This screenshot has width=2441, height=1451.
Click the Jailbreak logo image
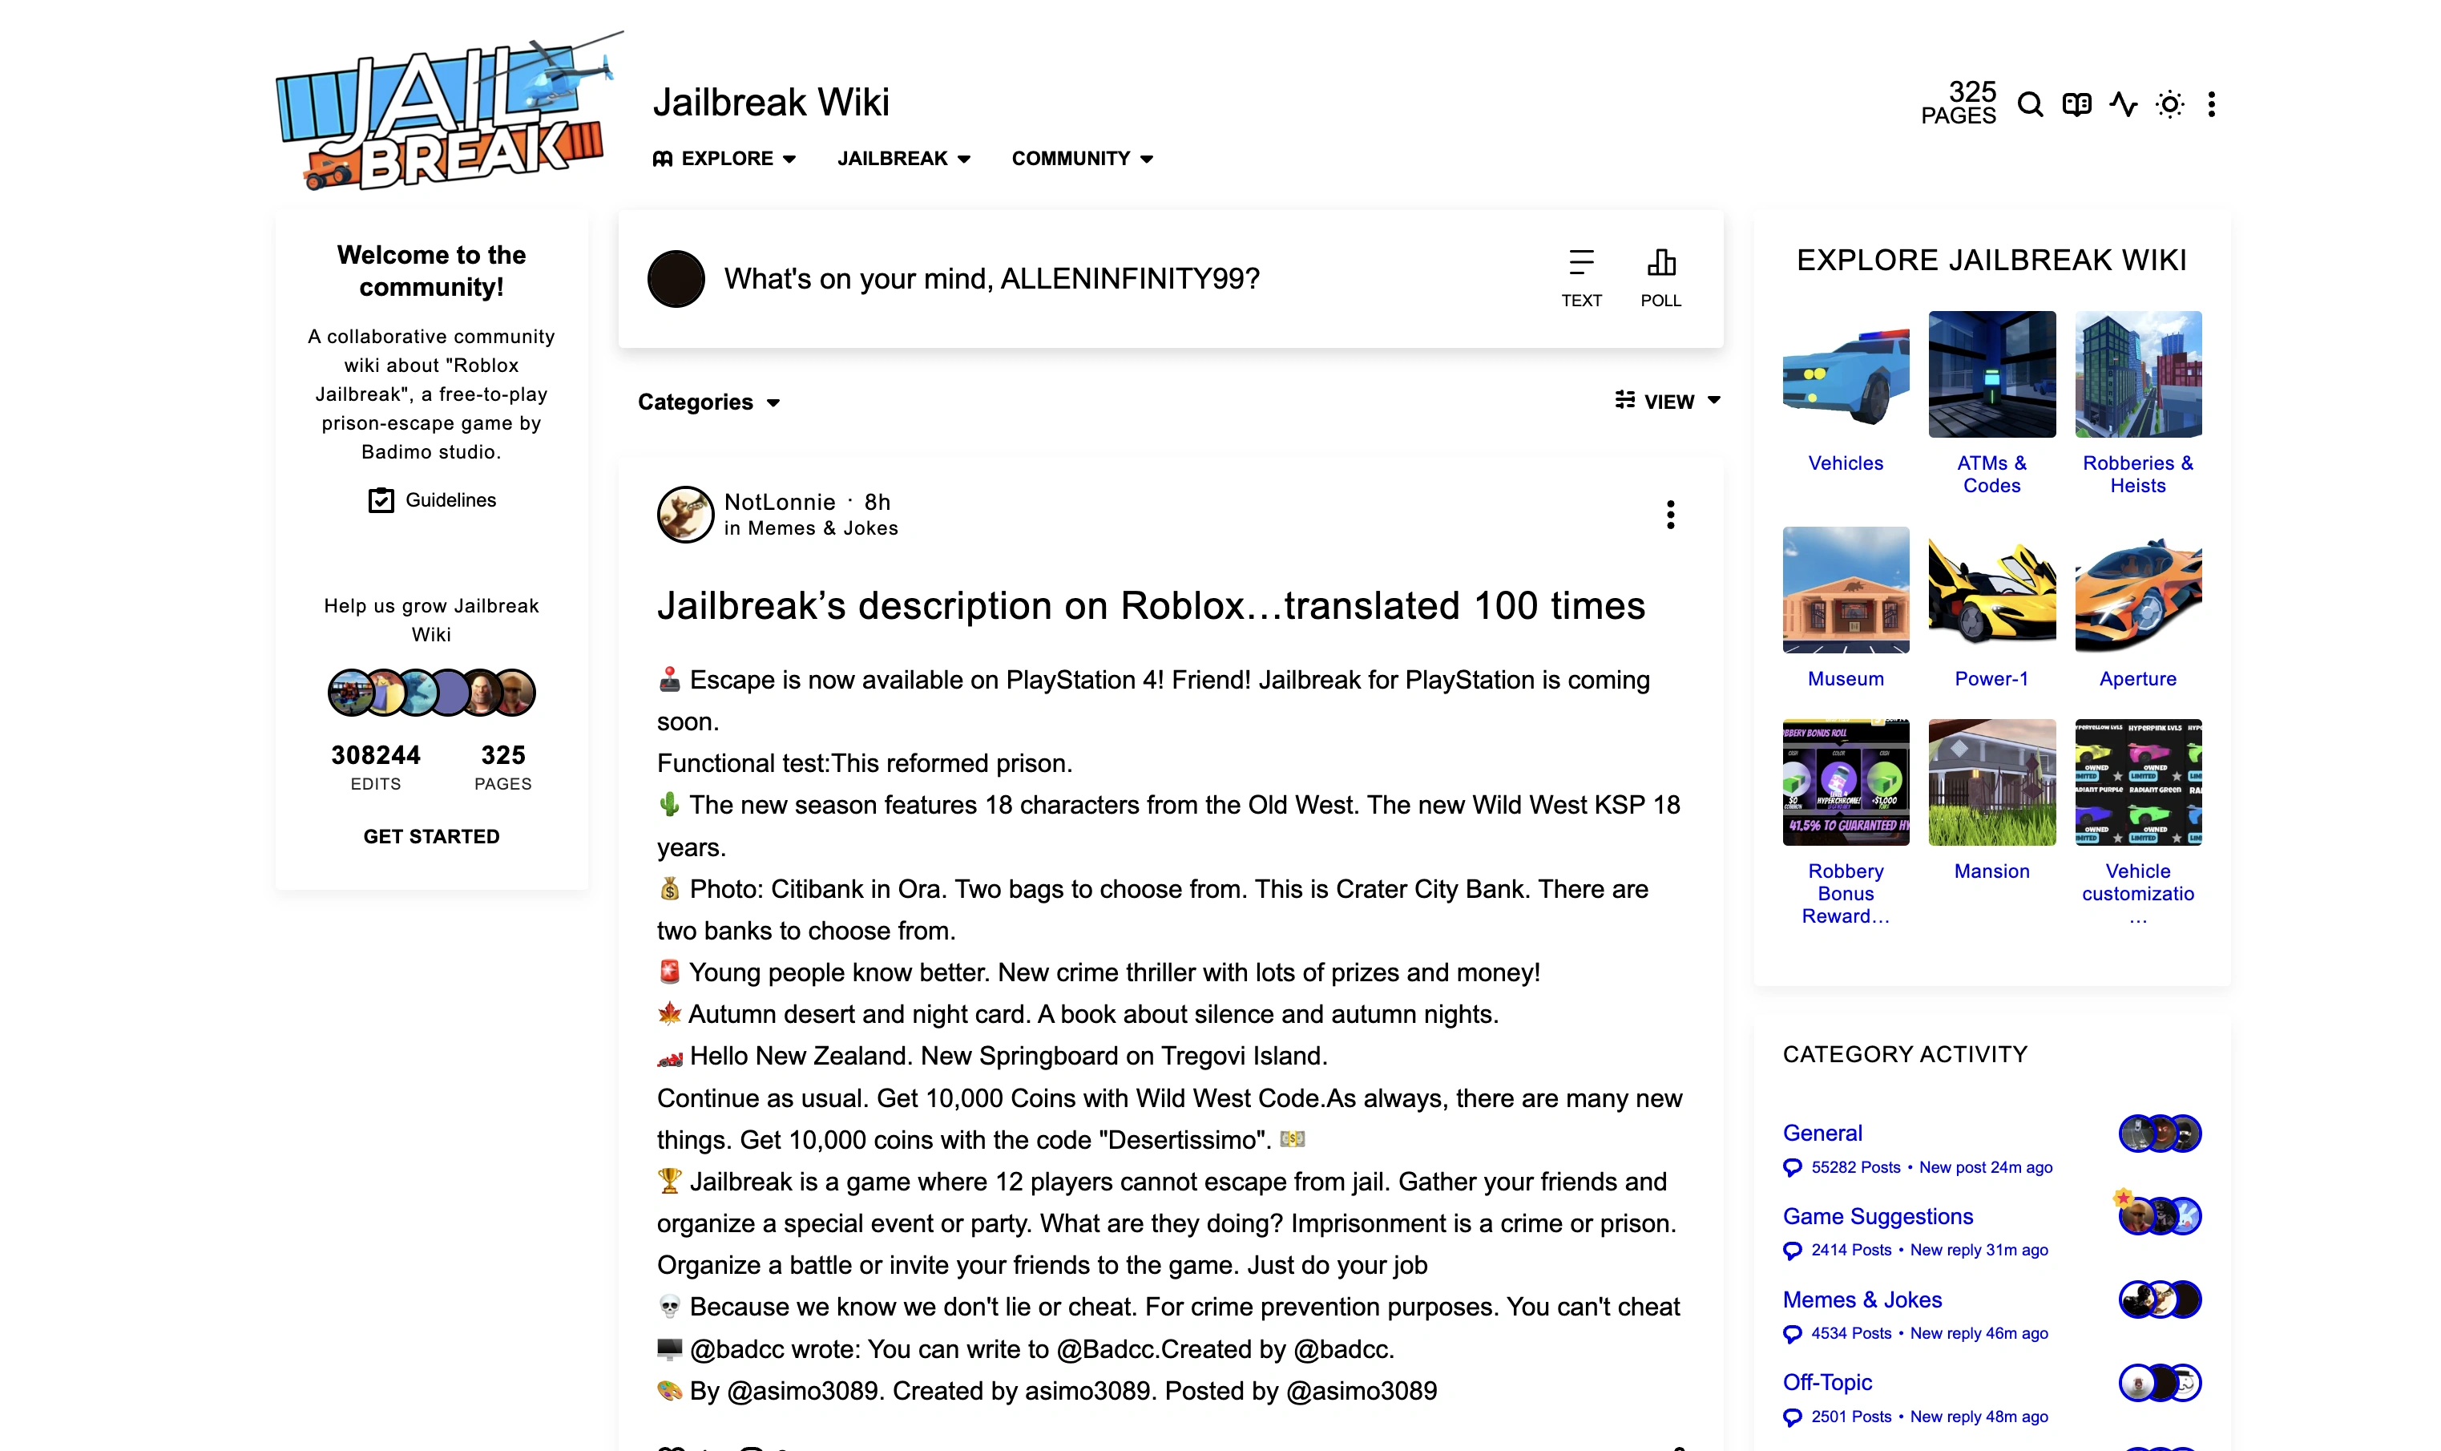click(445, 112)
